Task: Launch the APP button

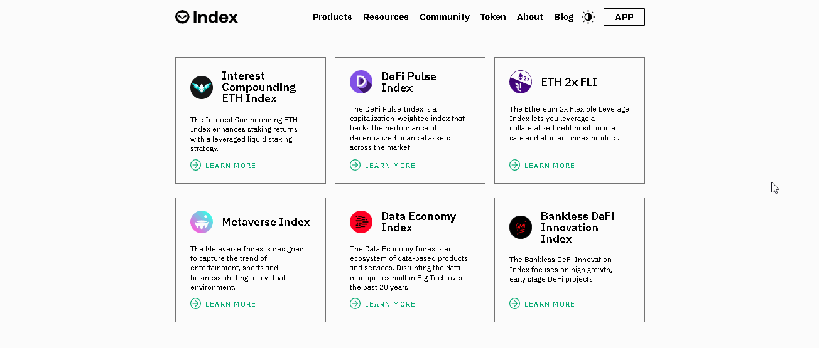Action: pyautogui.click(x=624, y=17)
